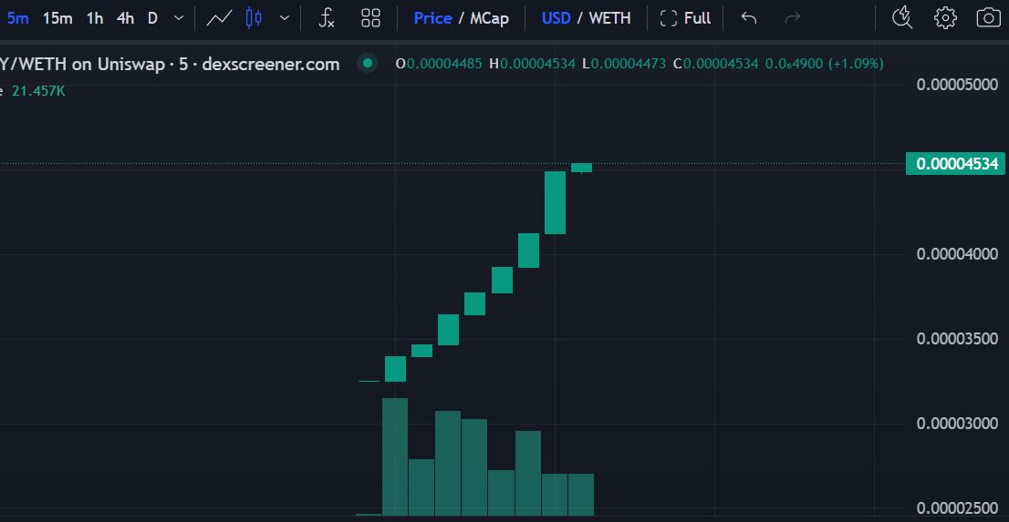
Task: Click the open value O0.00004485
Action: tap(438, 64)
